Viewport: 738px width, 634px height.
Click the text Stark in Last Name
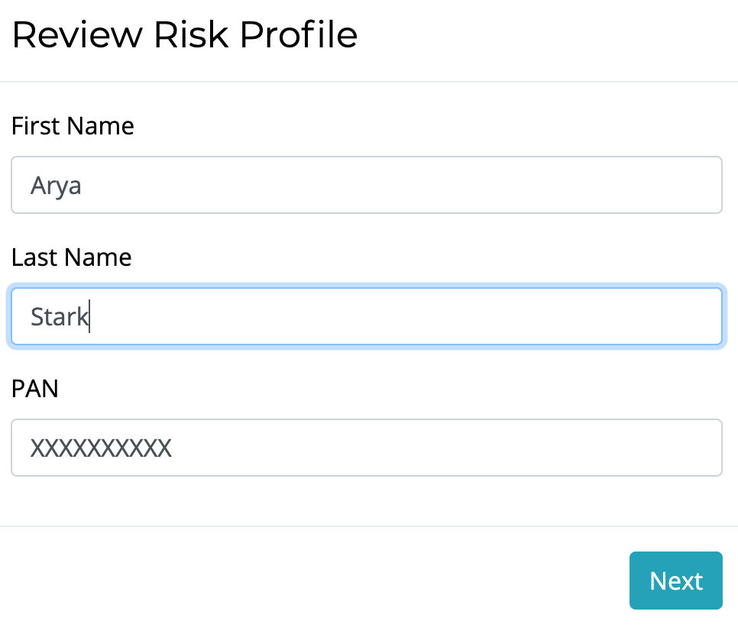click(60, 316)
